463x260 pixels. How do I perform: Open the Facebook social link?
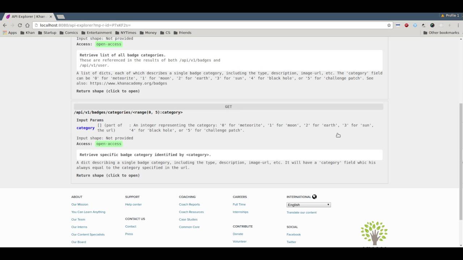click(x=294, y=234)
